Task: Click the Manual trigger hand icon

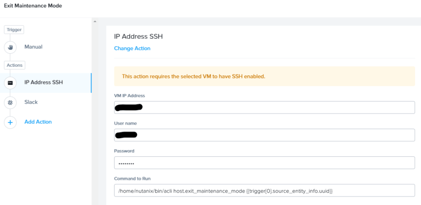Action: [x=11, y=47]
